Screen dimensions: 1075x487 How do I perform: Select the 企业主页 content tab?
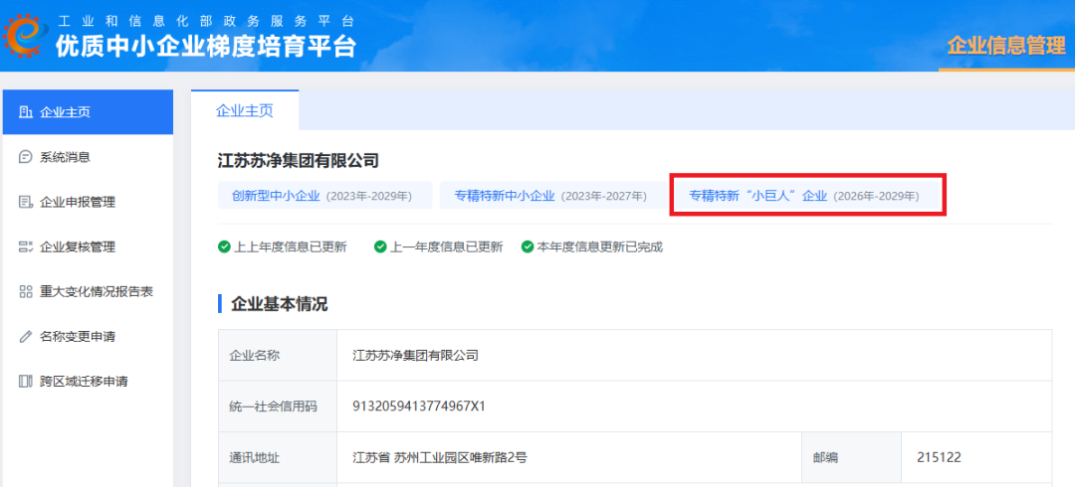click(245, 111)
